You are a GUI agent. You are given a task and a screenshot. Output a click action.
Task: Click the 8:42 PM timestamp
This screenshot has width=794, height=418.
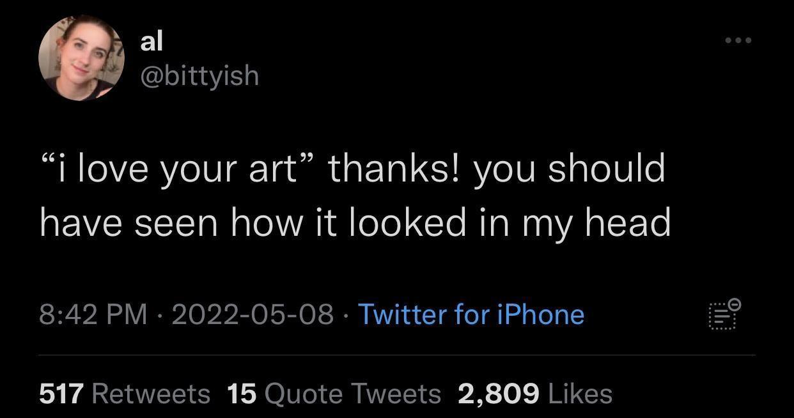(x=93, y=314)
